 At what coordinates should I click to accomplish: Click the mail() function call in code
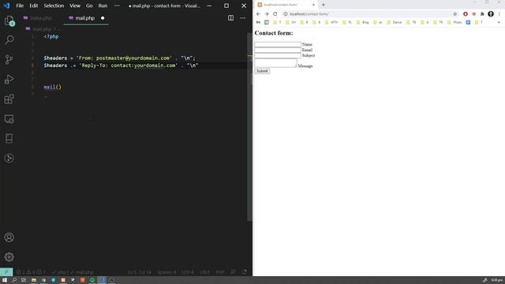click(x=53, y=87)
